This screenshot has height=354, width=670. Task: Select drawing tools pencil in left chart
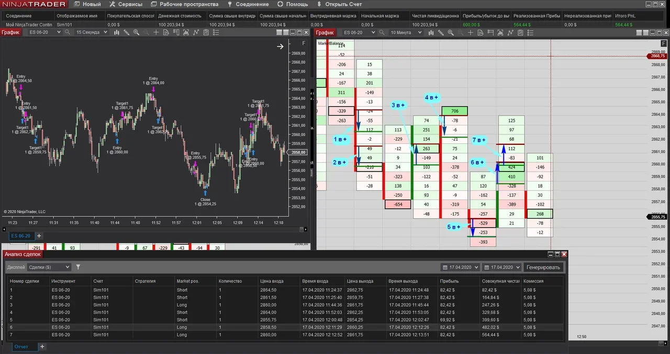127,32
